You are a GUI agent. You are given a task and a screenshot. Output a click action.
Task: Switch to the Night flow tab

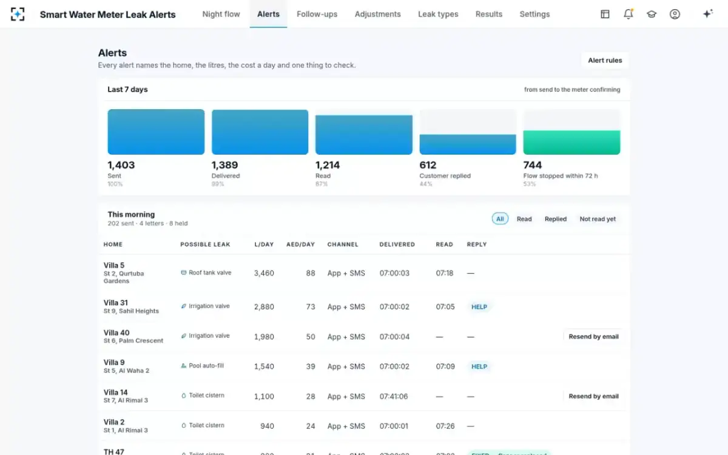click(221, 14)
